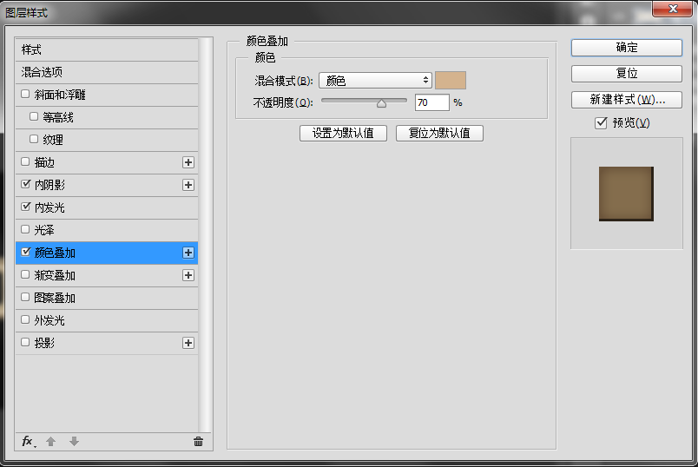Uncheck 内阴影 checkbox
698x467 pixels.
(x=25, y=184)
